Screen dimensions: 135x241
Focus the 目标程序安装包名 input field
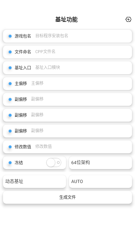82,36
